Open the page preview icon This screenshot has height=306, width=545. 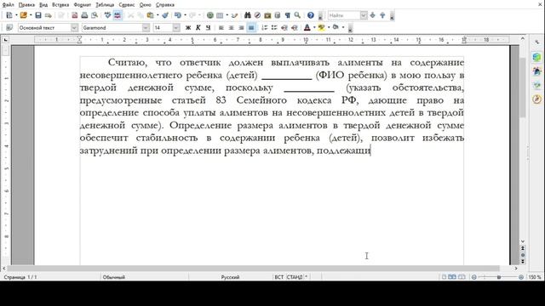(x=95, y=15)
